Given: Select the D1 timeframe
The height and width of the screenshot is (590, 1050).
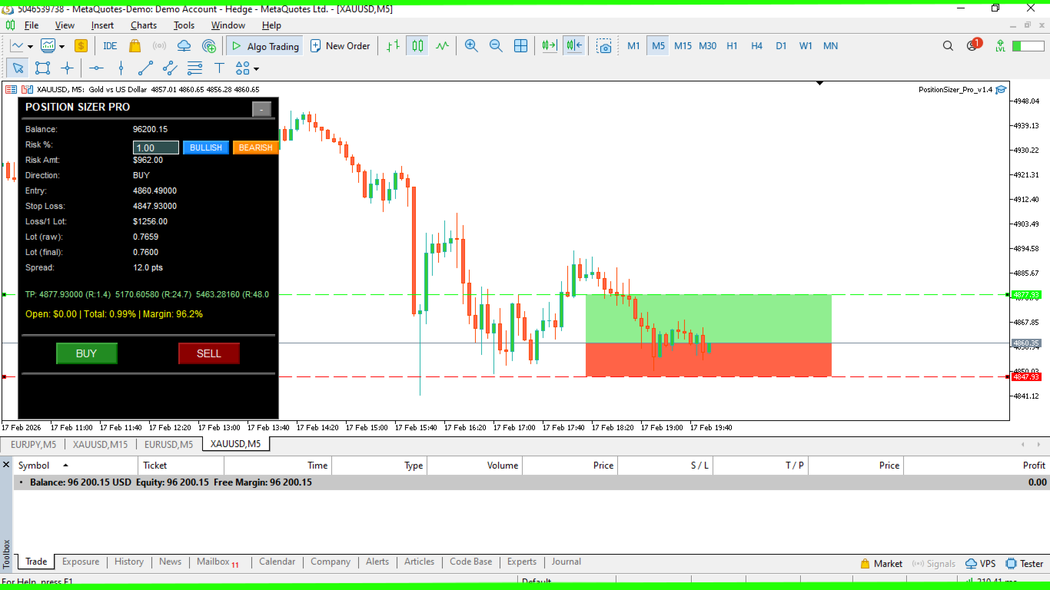Looking at the screenshot, I should point(781,46).
